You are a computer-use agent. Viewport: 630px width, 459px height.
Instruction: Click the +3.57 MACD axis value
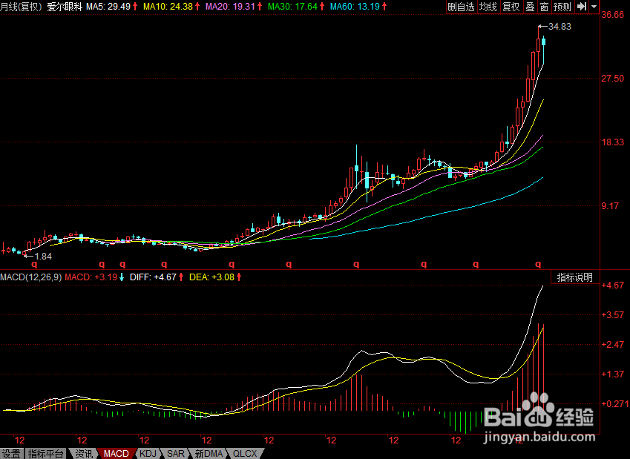[613, 315]
